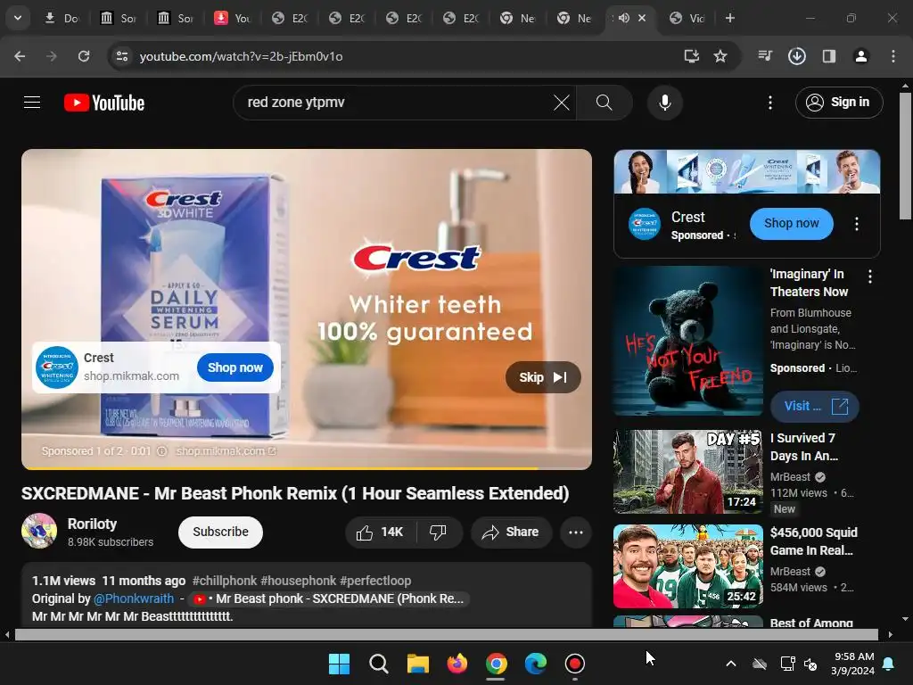Click the address bar URL
Screen dimensions: 913x685
point(241,56)
